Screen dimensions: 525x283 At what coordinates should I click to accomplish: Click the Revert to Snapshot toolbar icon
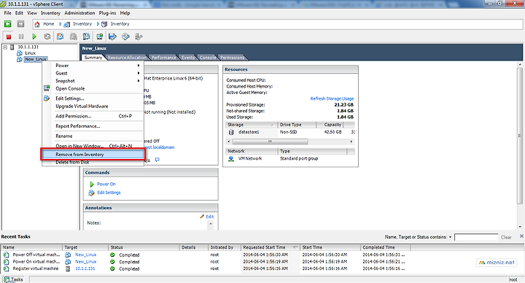[x=73, y=36]
